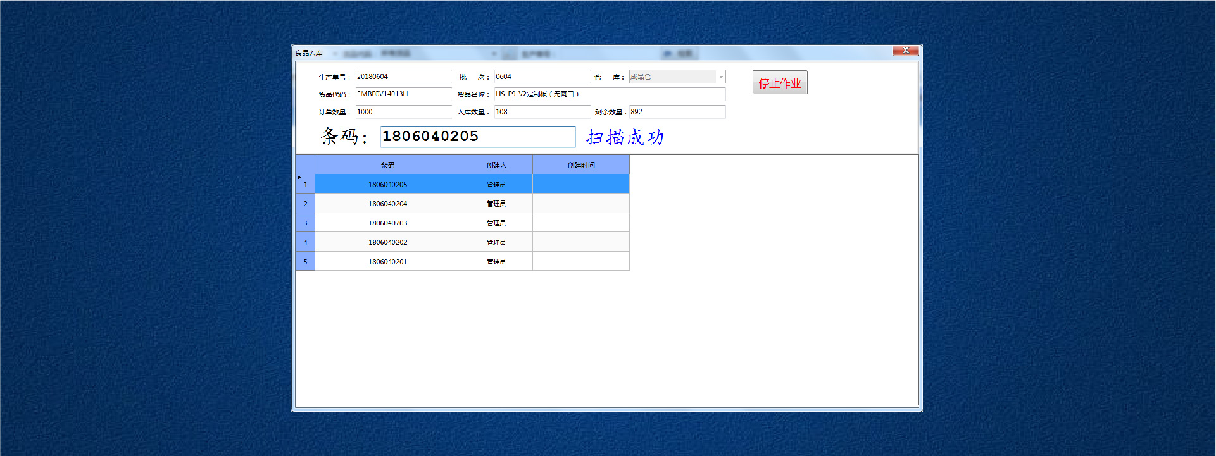This screenshot has height=456, width=1216.
Task: Select barcode cell 1806040203
Action: 387,223
